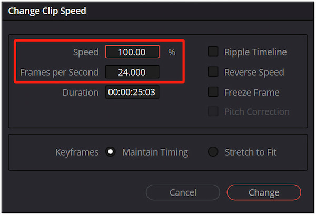
Task: Click the Change Clip Speed title bar
Action: click(158, 11)
